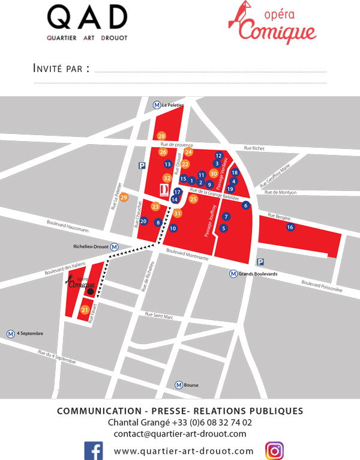Select orange map marker 24

click(188, 152)
